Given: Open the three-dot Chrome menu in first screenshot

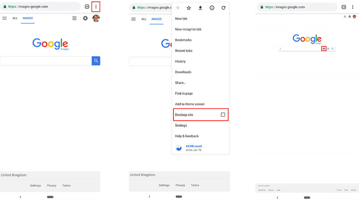Looking at the screenshot, I should tap(96, 7).
